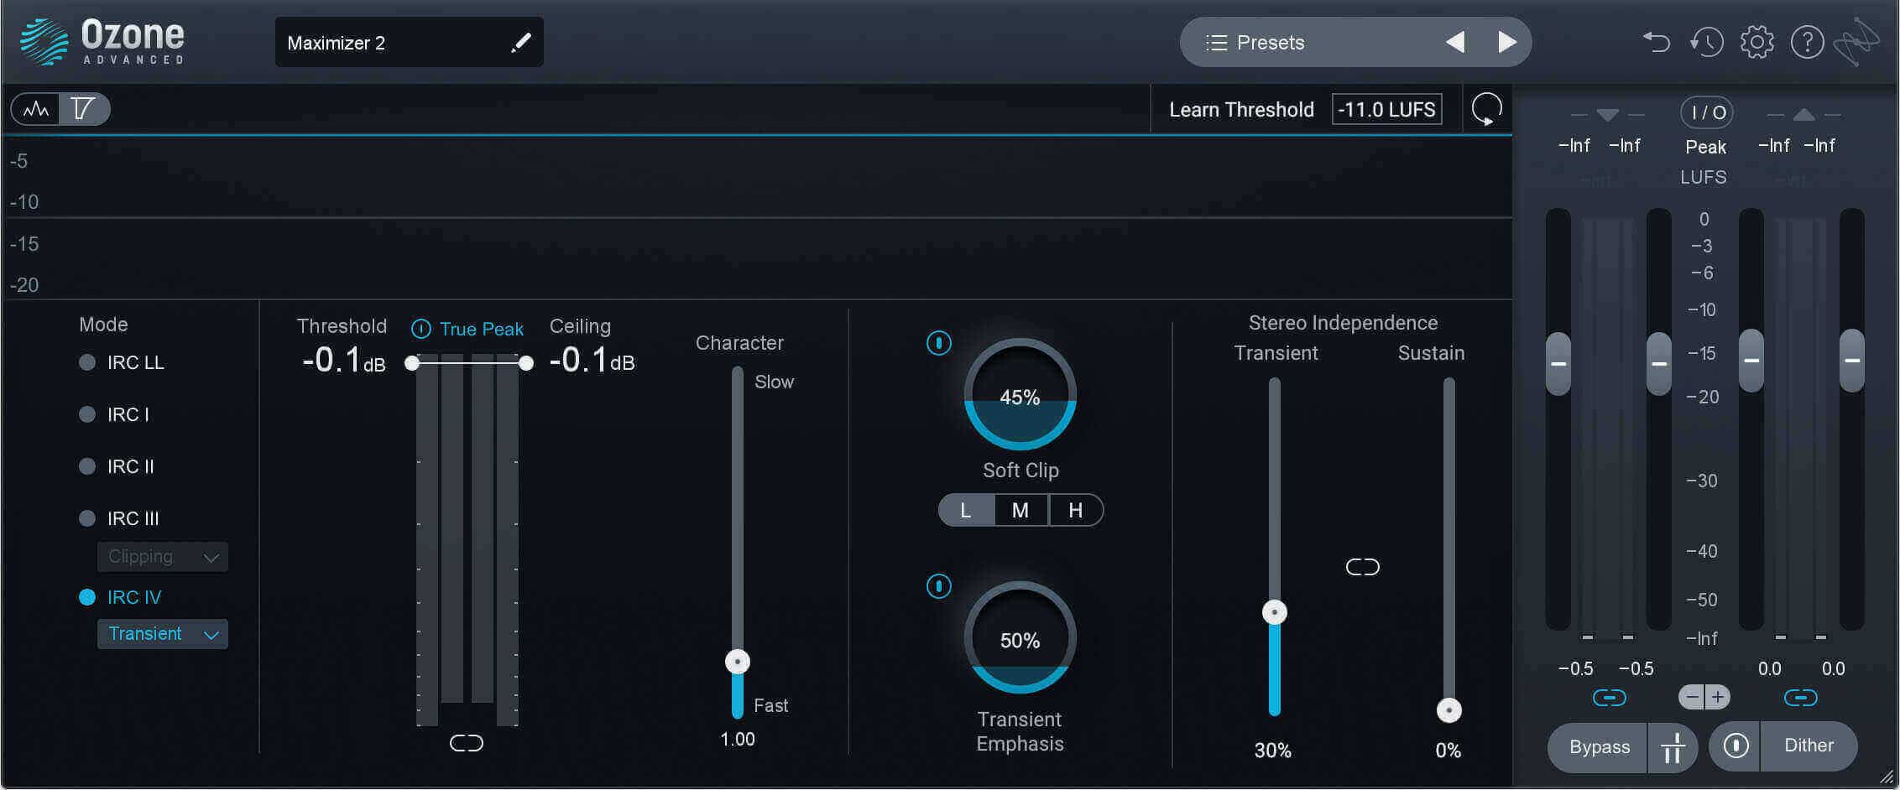This screenshot has width=1900, height=790.
Task: Open the help question mark icon
Action: click(1807, 42)
